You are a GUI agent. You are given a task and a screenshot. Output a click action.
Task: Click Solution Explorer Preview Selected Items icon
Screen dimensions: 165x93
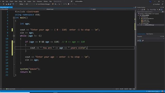(x=162, y=10)
